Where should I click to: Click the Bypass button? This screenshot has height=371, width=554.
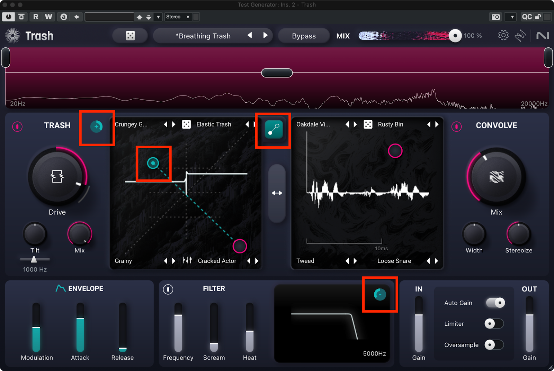tap(304, 36)
